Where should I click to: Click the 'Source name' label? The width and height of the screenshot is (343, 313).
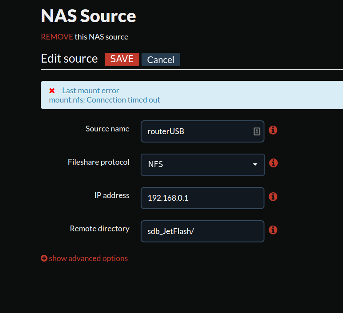tap(107, 129)
